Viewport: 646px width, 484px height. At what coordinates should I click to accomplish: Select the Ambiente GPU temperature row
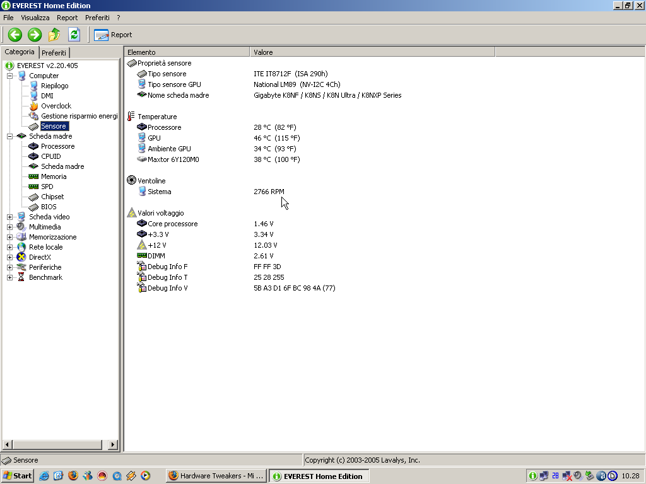coord(216,149)
